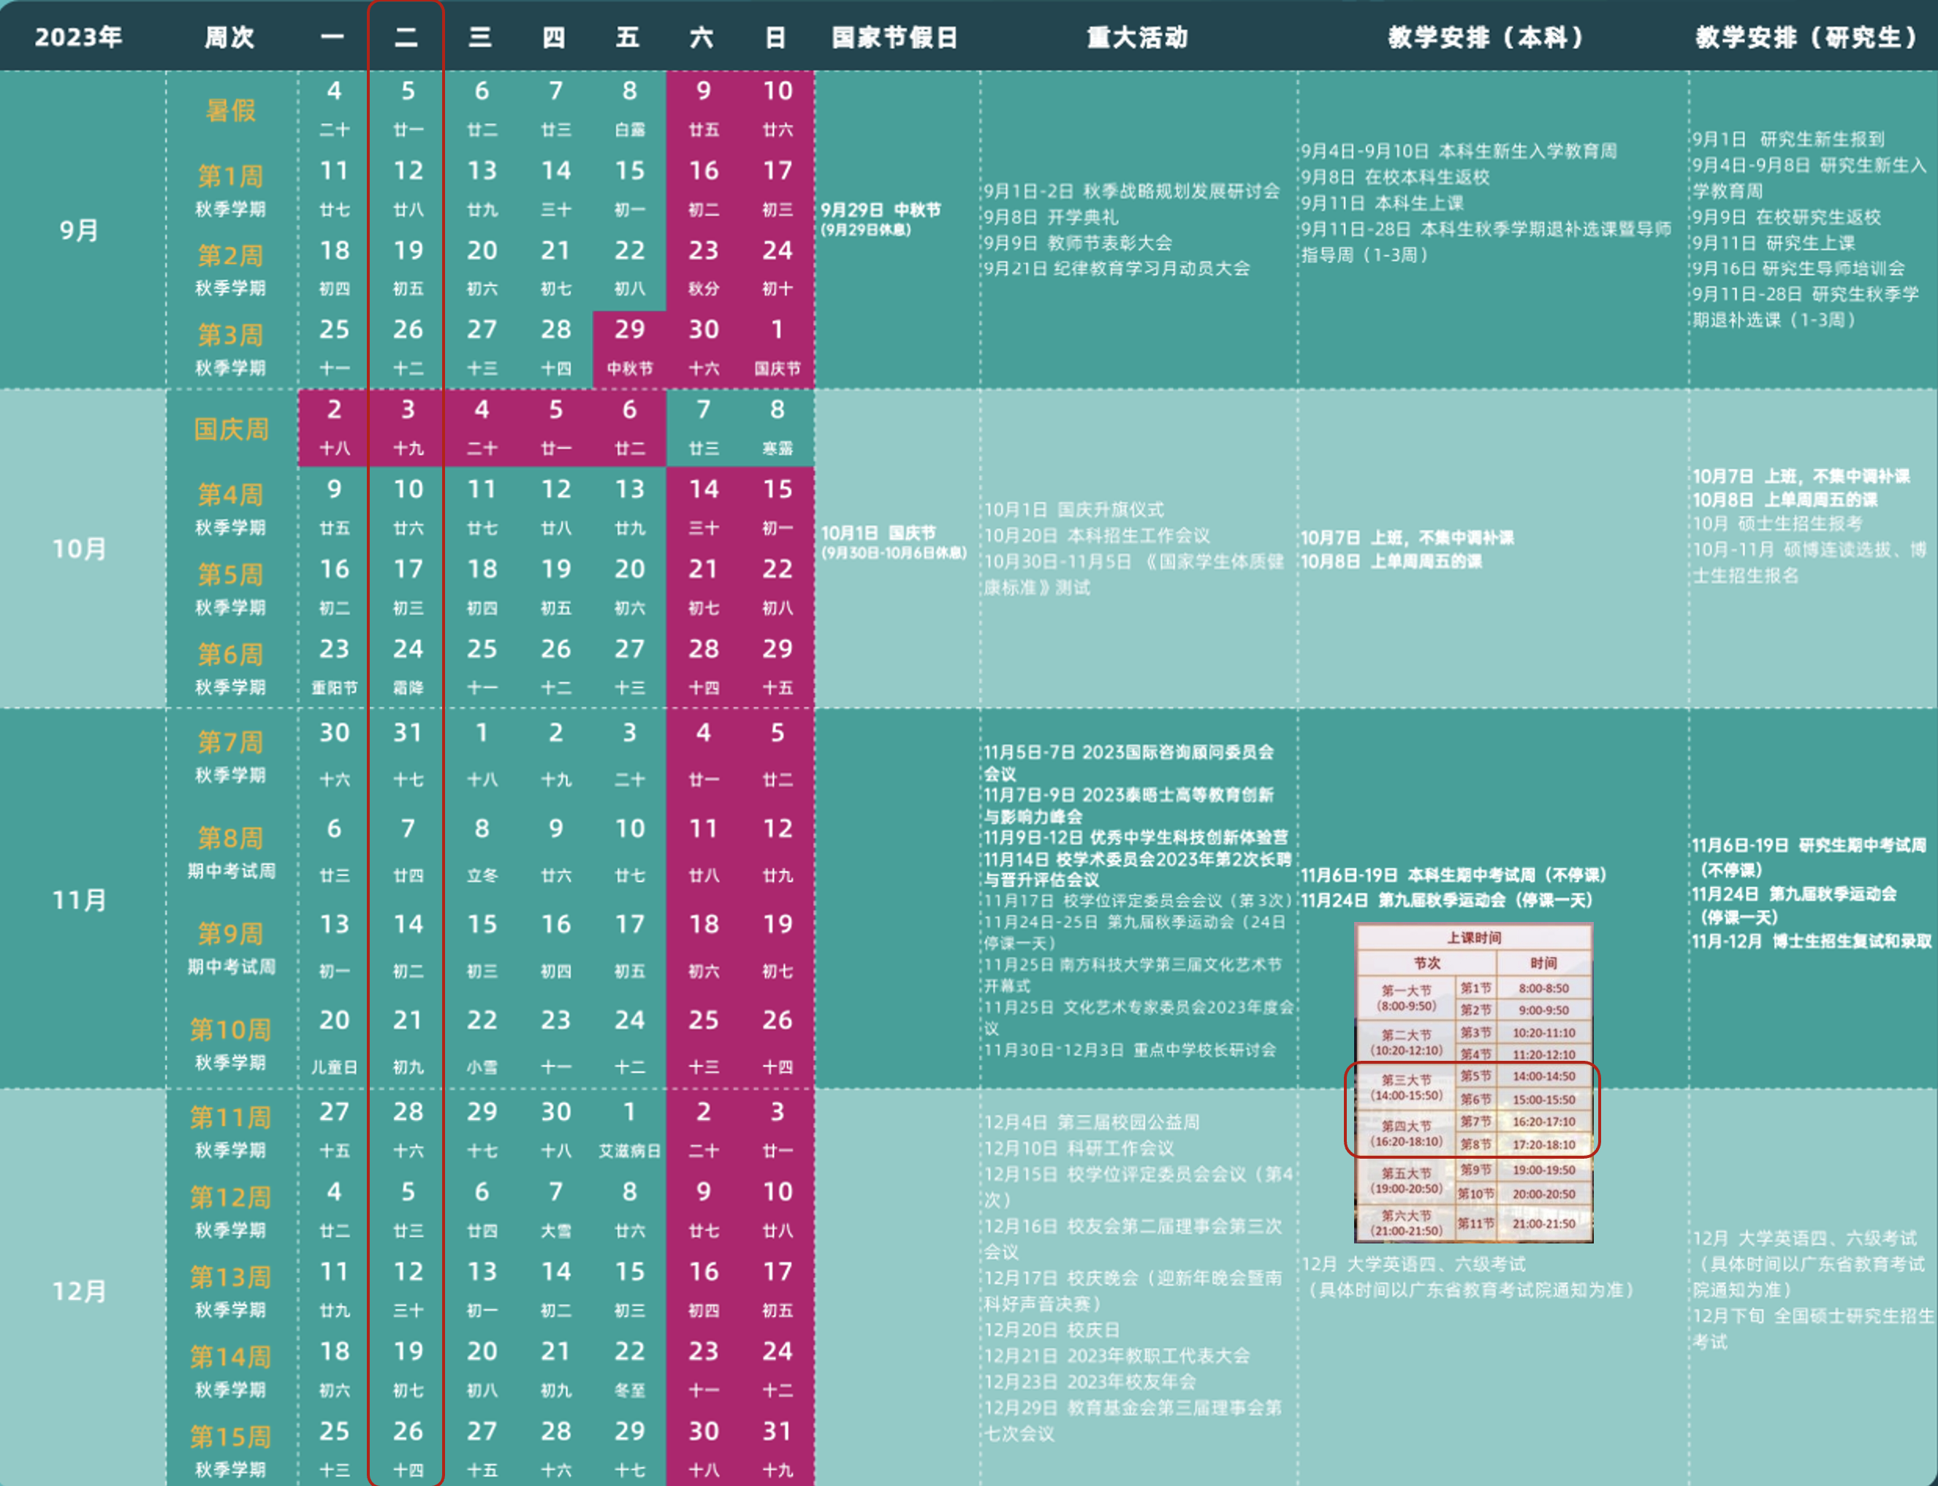Screen dimensions: 1938x1486
Task: Click the 第1节 8:00-8:50 timetable row
Action: [1524, 988]
